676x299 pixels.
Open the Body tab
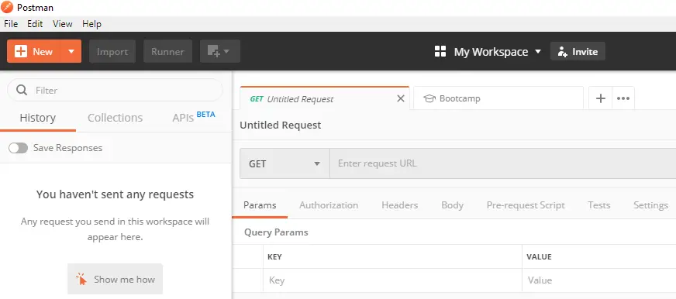click(452, 205)
